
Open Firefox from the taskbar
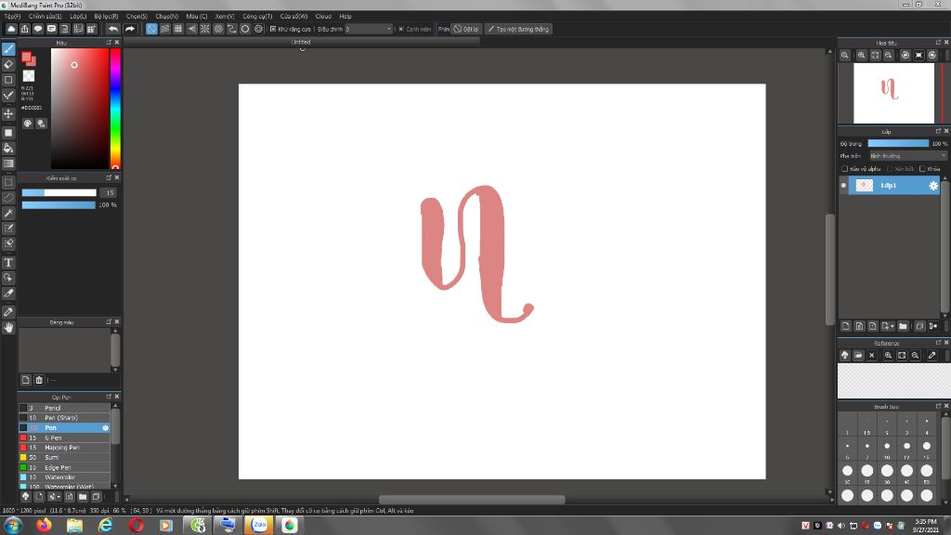[44, 525]
